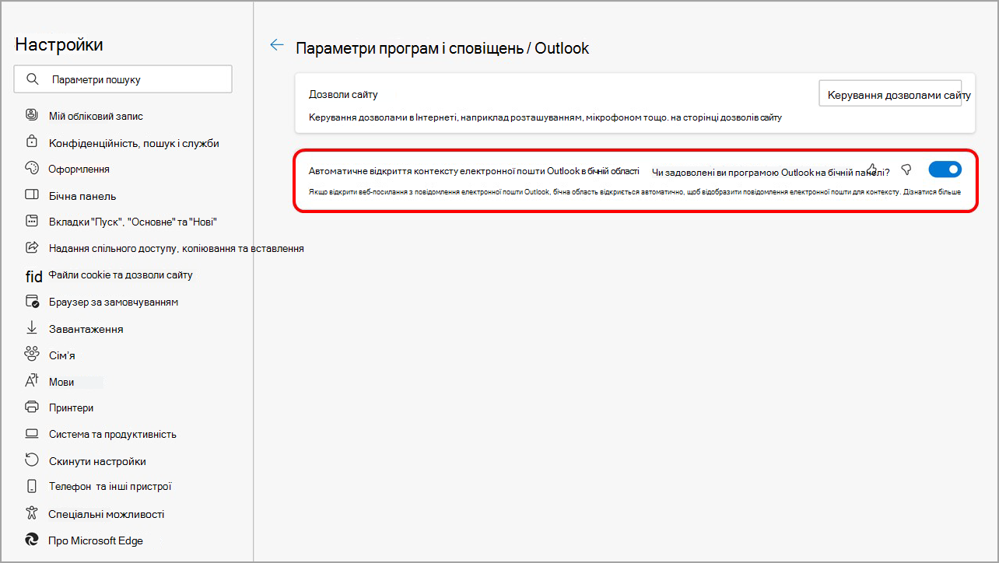
Task: Select Браузер за замовчуванням section
Action: click(x=114, y=302)
